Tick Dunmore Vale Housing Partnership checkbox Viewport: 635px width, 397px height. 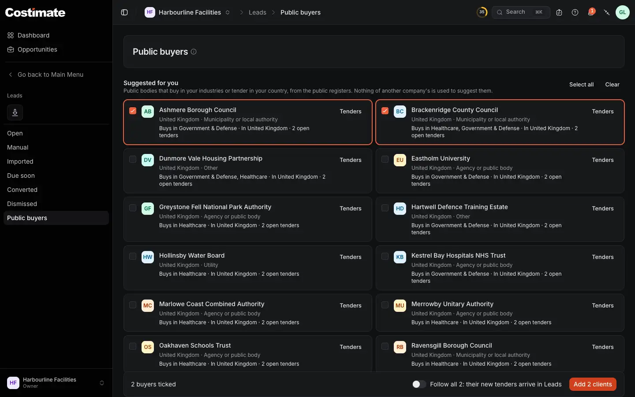tap(133, 159)
